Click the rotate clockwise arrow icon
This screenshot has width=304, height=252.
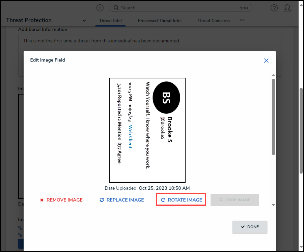(x=163, y=200)
